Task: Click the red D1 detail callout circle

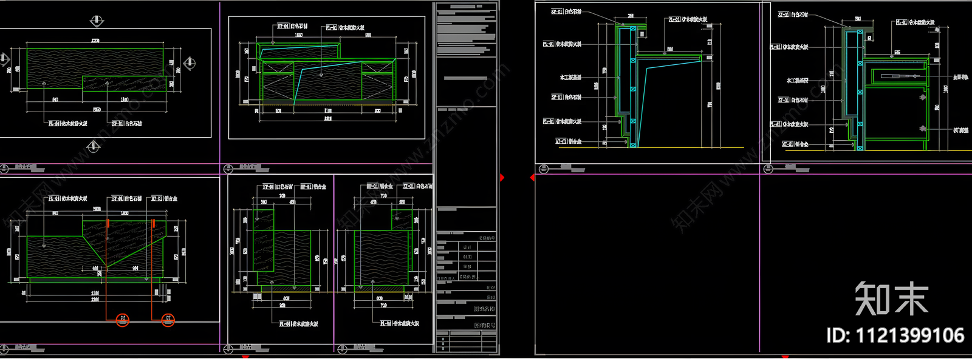Action: (123, 320)
